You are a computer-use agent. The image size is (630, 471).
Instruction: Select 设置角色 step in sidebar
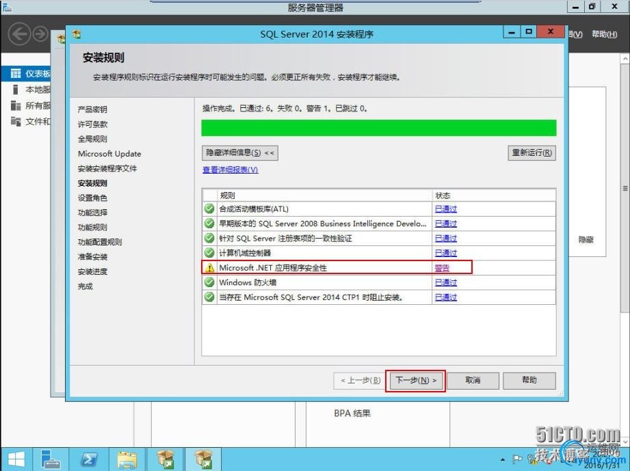(x=92, y=198)
